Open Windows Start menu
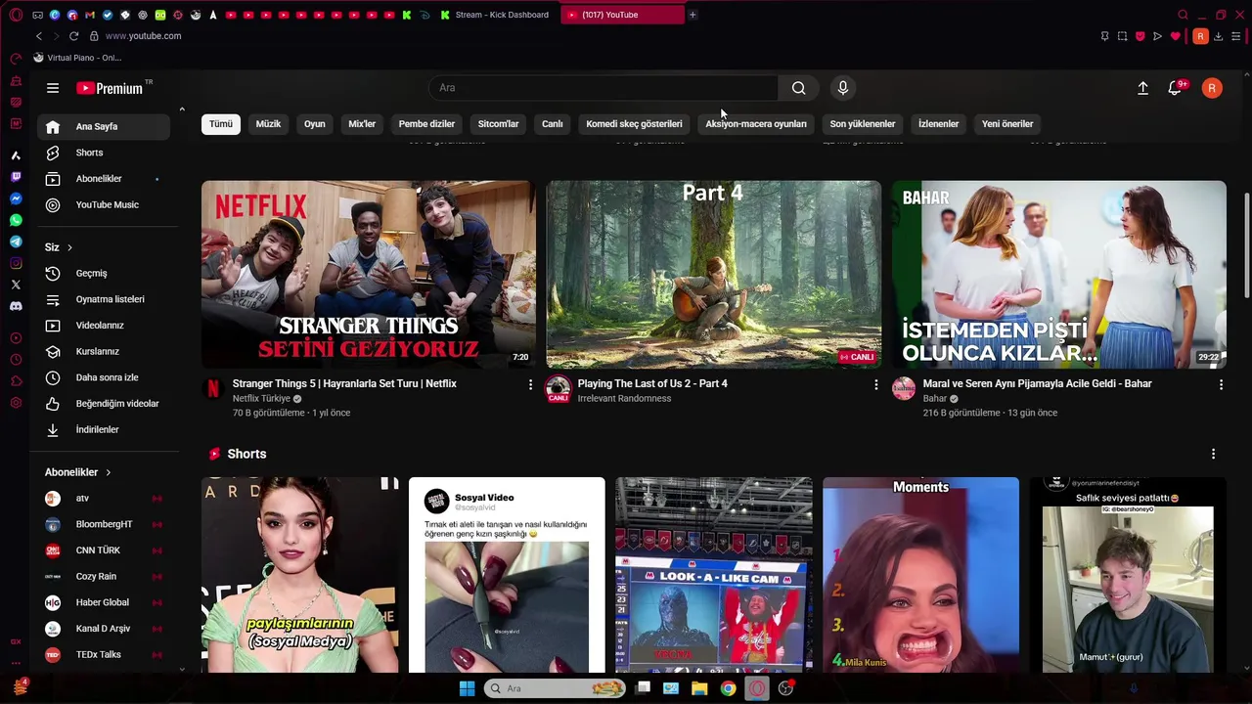This screenshot has width=1252, height=704. 467,688
